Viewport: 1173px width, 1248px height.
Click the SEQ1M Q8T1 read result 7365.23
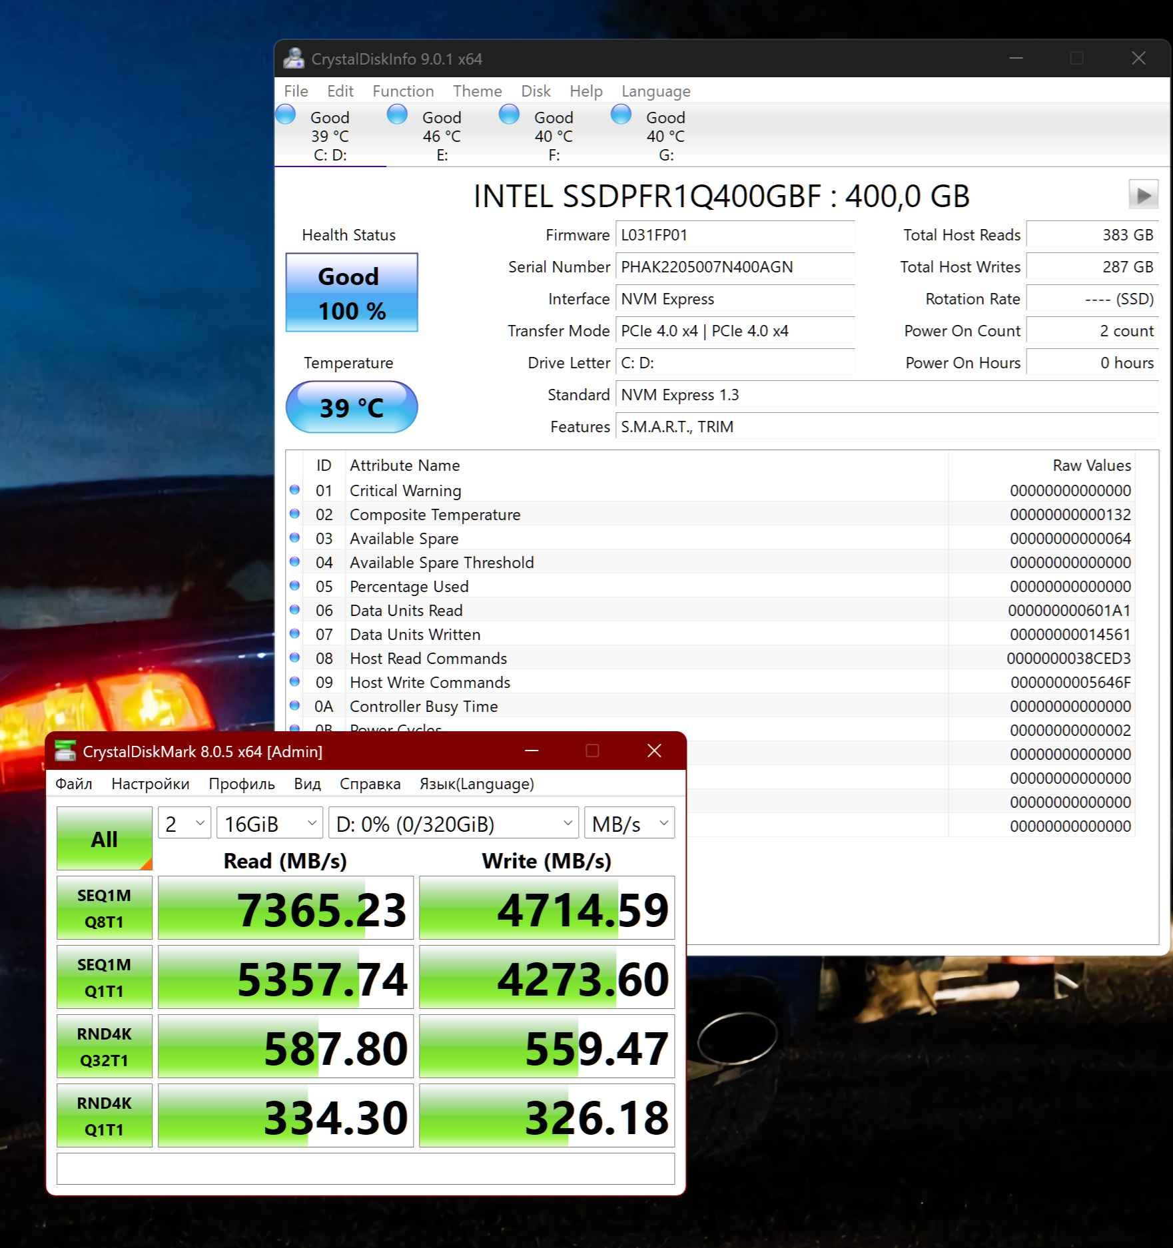tap(286, 908)
